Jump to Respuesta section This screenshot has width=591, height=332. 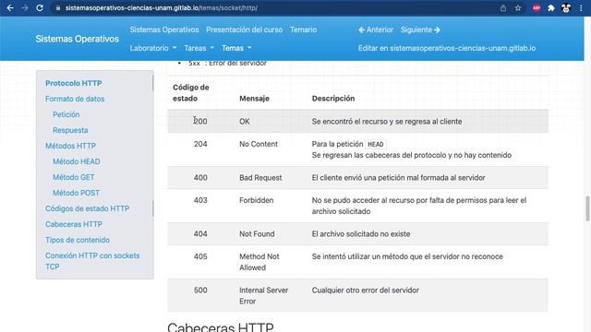tap(70, 130)
